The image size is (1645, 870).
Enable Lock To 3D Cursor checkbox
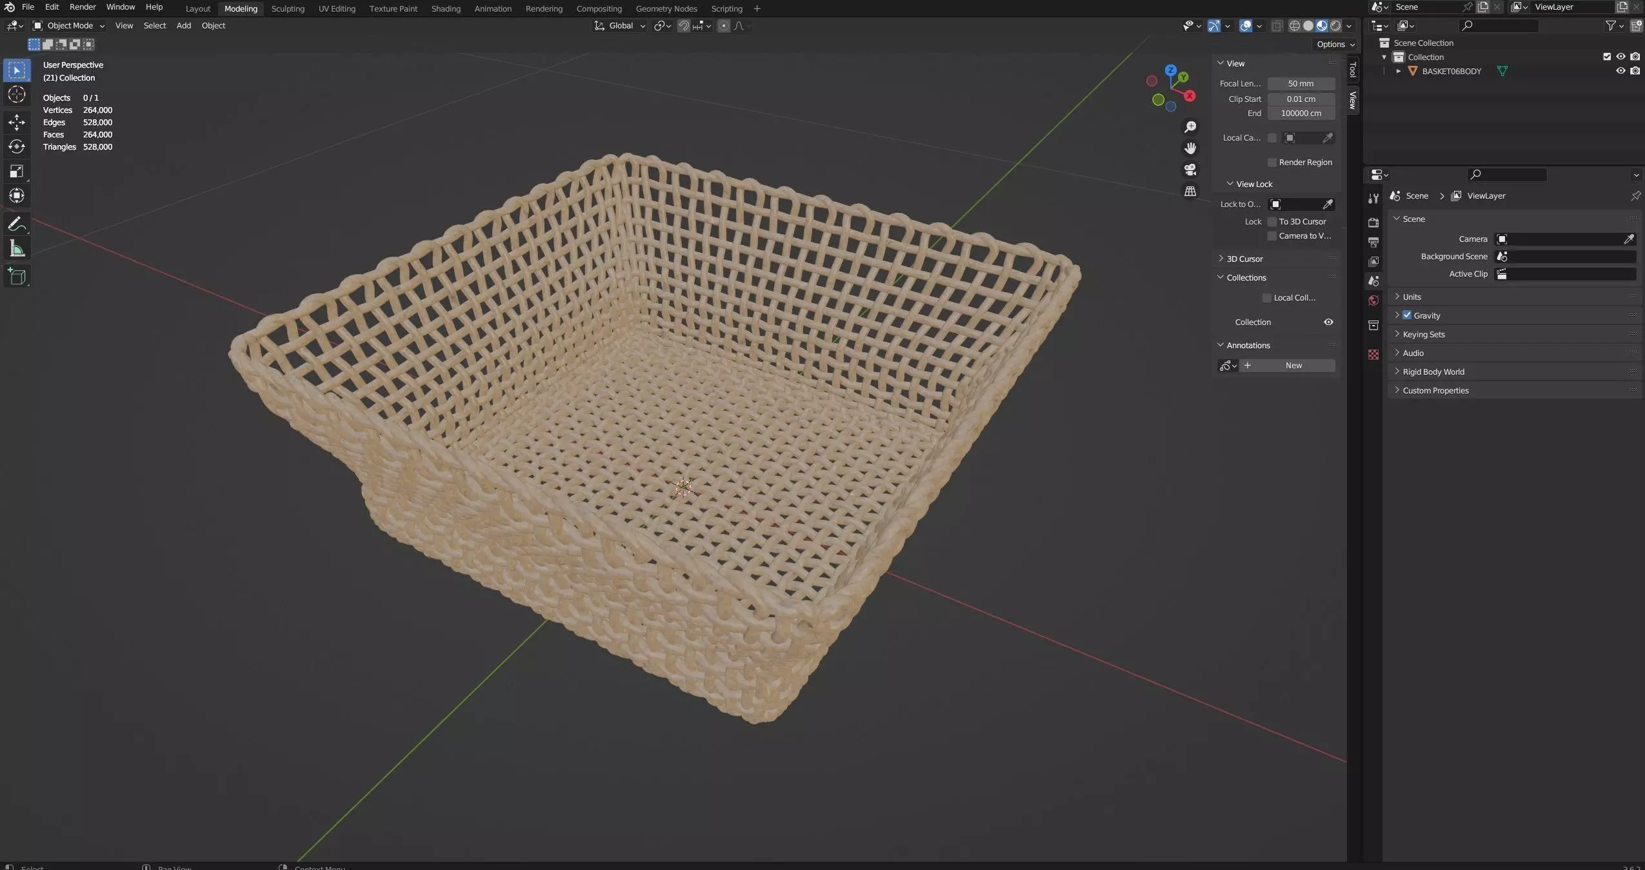(x=1272, y=222)
